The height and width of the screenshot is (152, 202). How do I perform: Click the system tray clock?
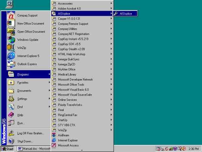pyautogui.click(x=194, y=149)
